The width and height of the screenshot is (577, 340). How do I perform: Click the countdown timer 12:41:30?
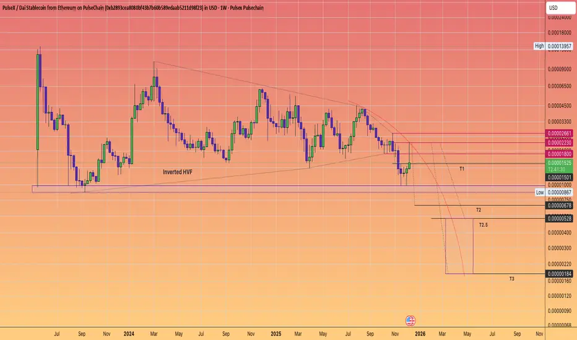pyautogui.click(x=557, y=169)
